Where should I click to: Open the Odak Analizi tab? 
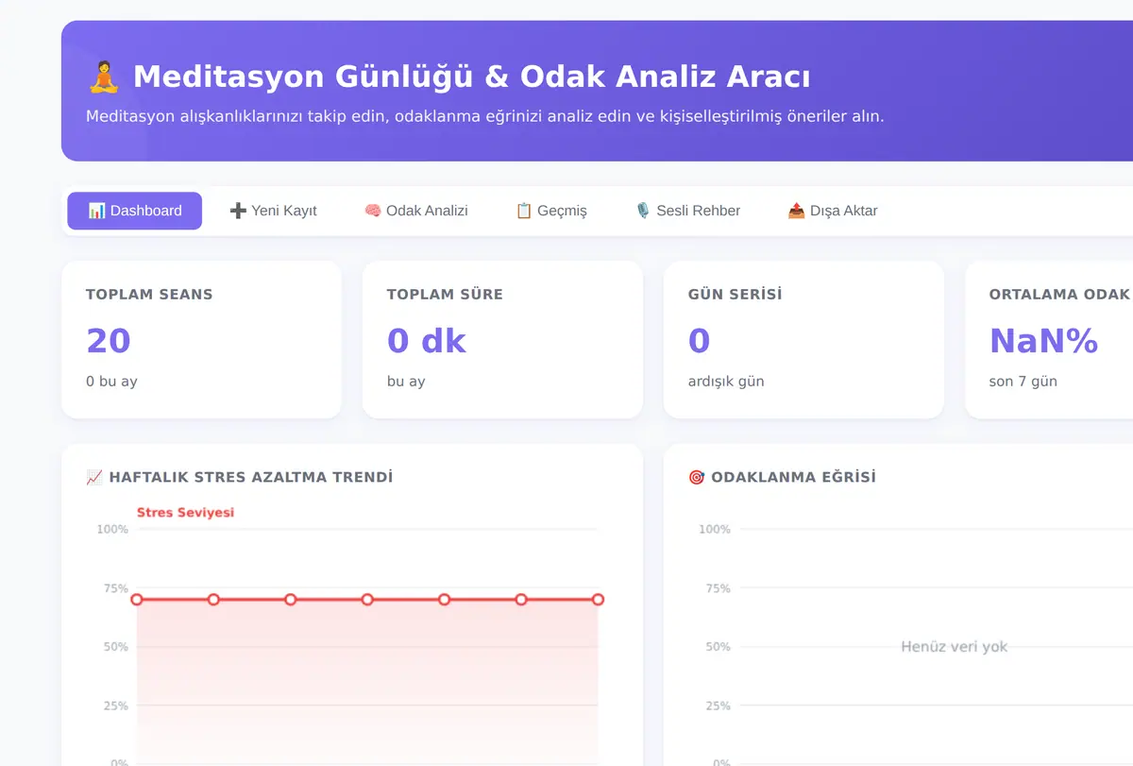(415, 211)
